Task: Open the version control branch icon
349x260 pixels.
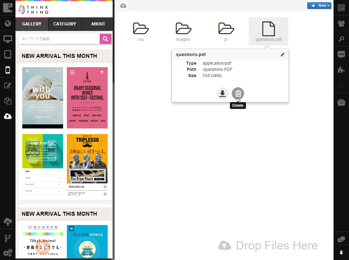Action: point(7,238)
